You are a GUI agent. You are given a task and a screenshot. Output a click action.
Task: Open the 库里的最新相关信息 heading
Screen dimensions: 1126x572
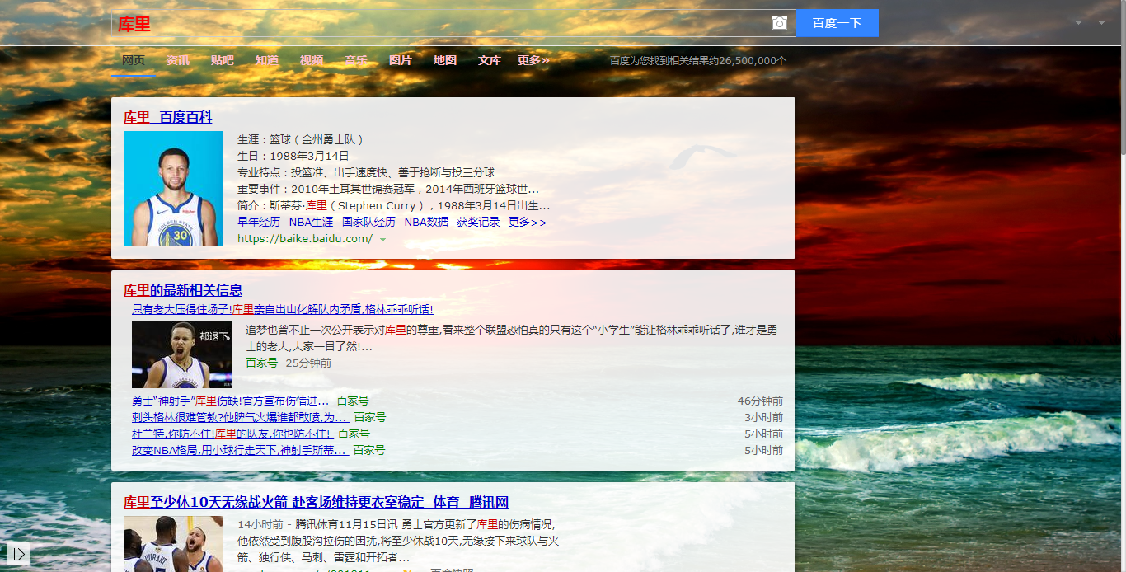click(x=183, y=290)
